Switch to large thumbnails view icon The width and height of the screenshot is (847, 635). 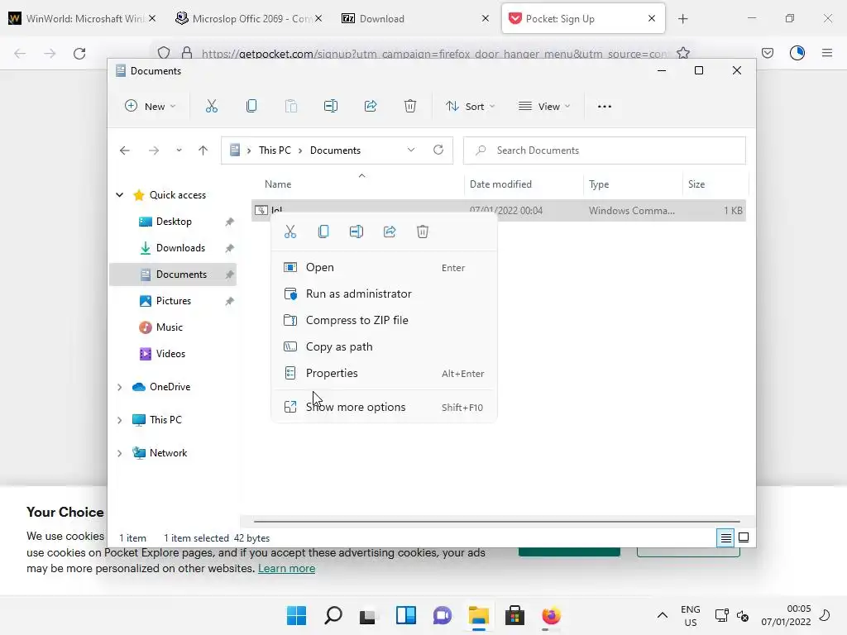[x=744, y=537]
